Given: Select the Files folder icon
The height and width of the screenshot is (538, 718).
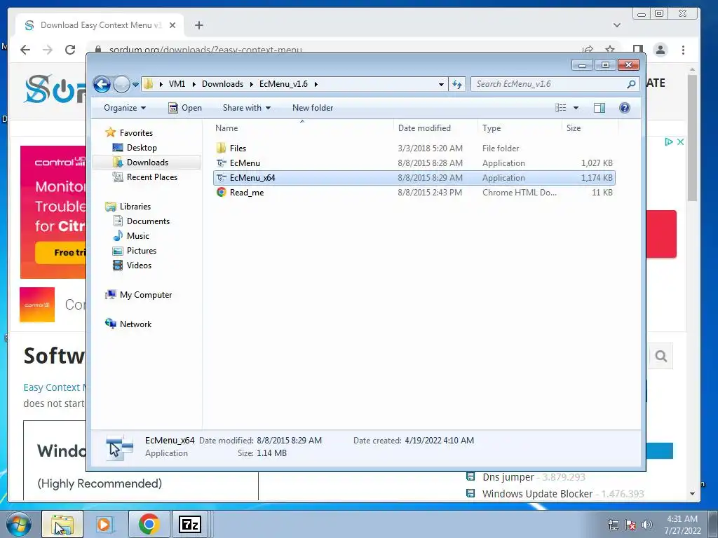Looking at the screenshot, I should (x=221, y=149).
